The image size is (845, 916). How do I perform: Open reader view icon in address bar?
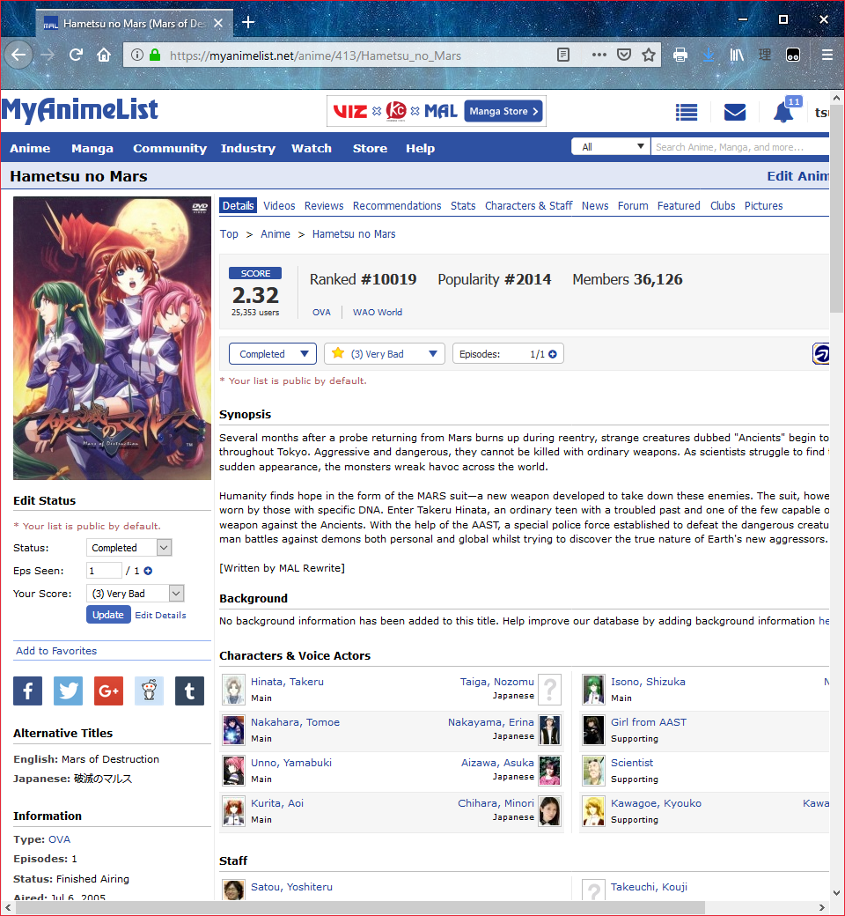click(563, 55)
